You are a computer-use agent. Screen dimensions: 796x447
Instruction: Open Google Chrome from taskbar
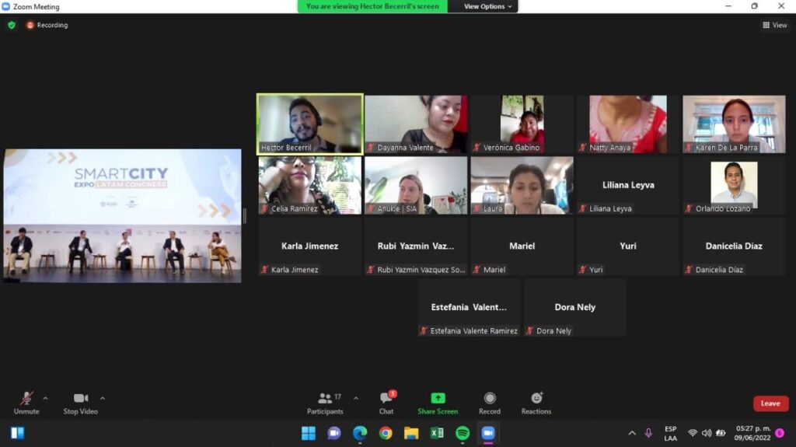(x=386, y=433)
